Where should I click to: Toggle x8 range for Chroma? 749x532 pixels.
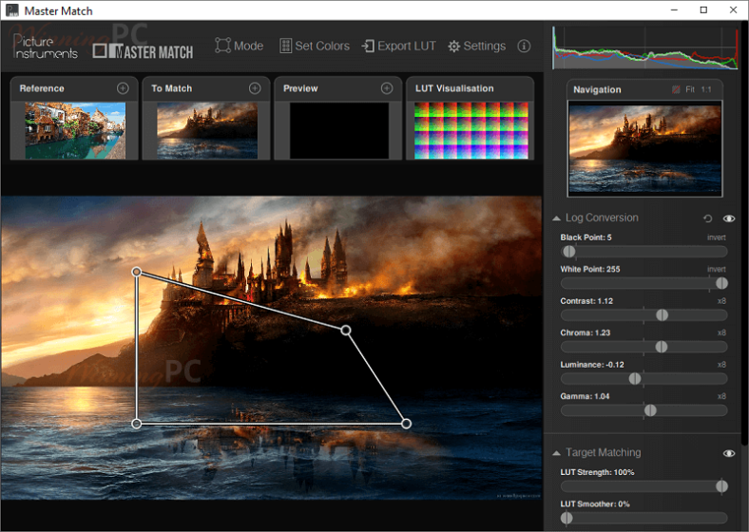(x=721, y=332)
